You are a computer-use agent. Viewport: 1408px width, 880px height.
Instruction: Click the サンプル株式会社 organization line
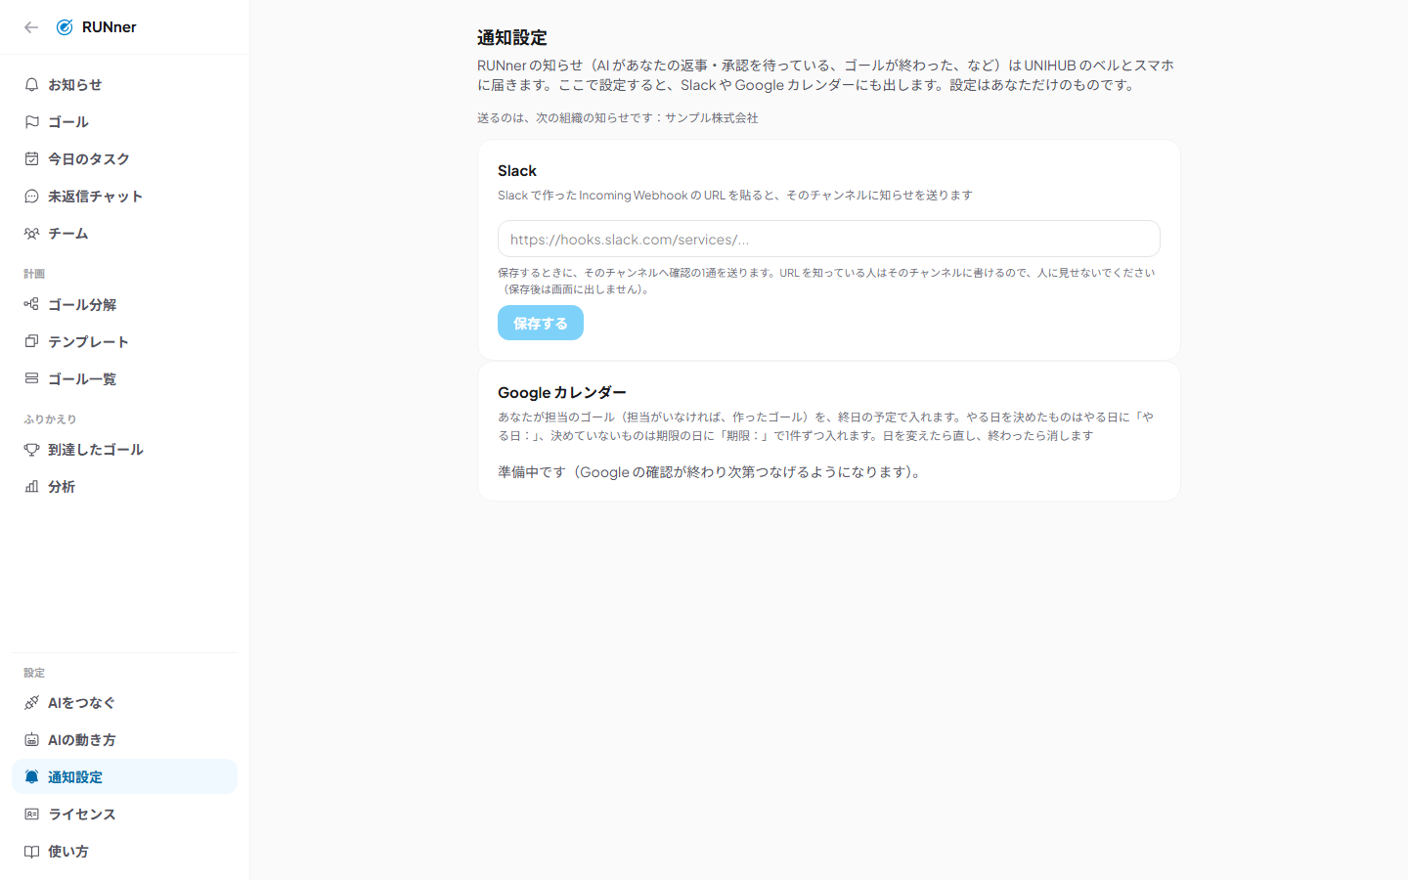point(618,118)
